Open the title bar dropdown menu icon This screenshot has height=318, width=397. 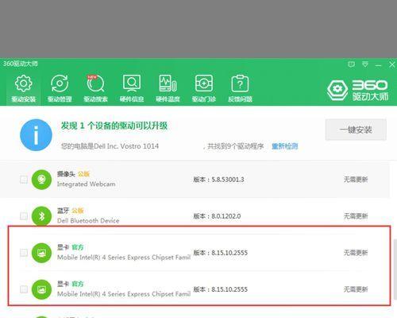365,64
